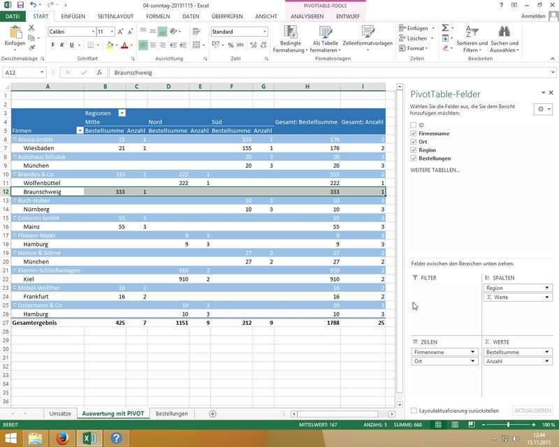
Task: Enable the ID field checkbox
Action: coord(414,125)
